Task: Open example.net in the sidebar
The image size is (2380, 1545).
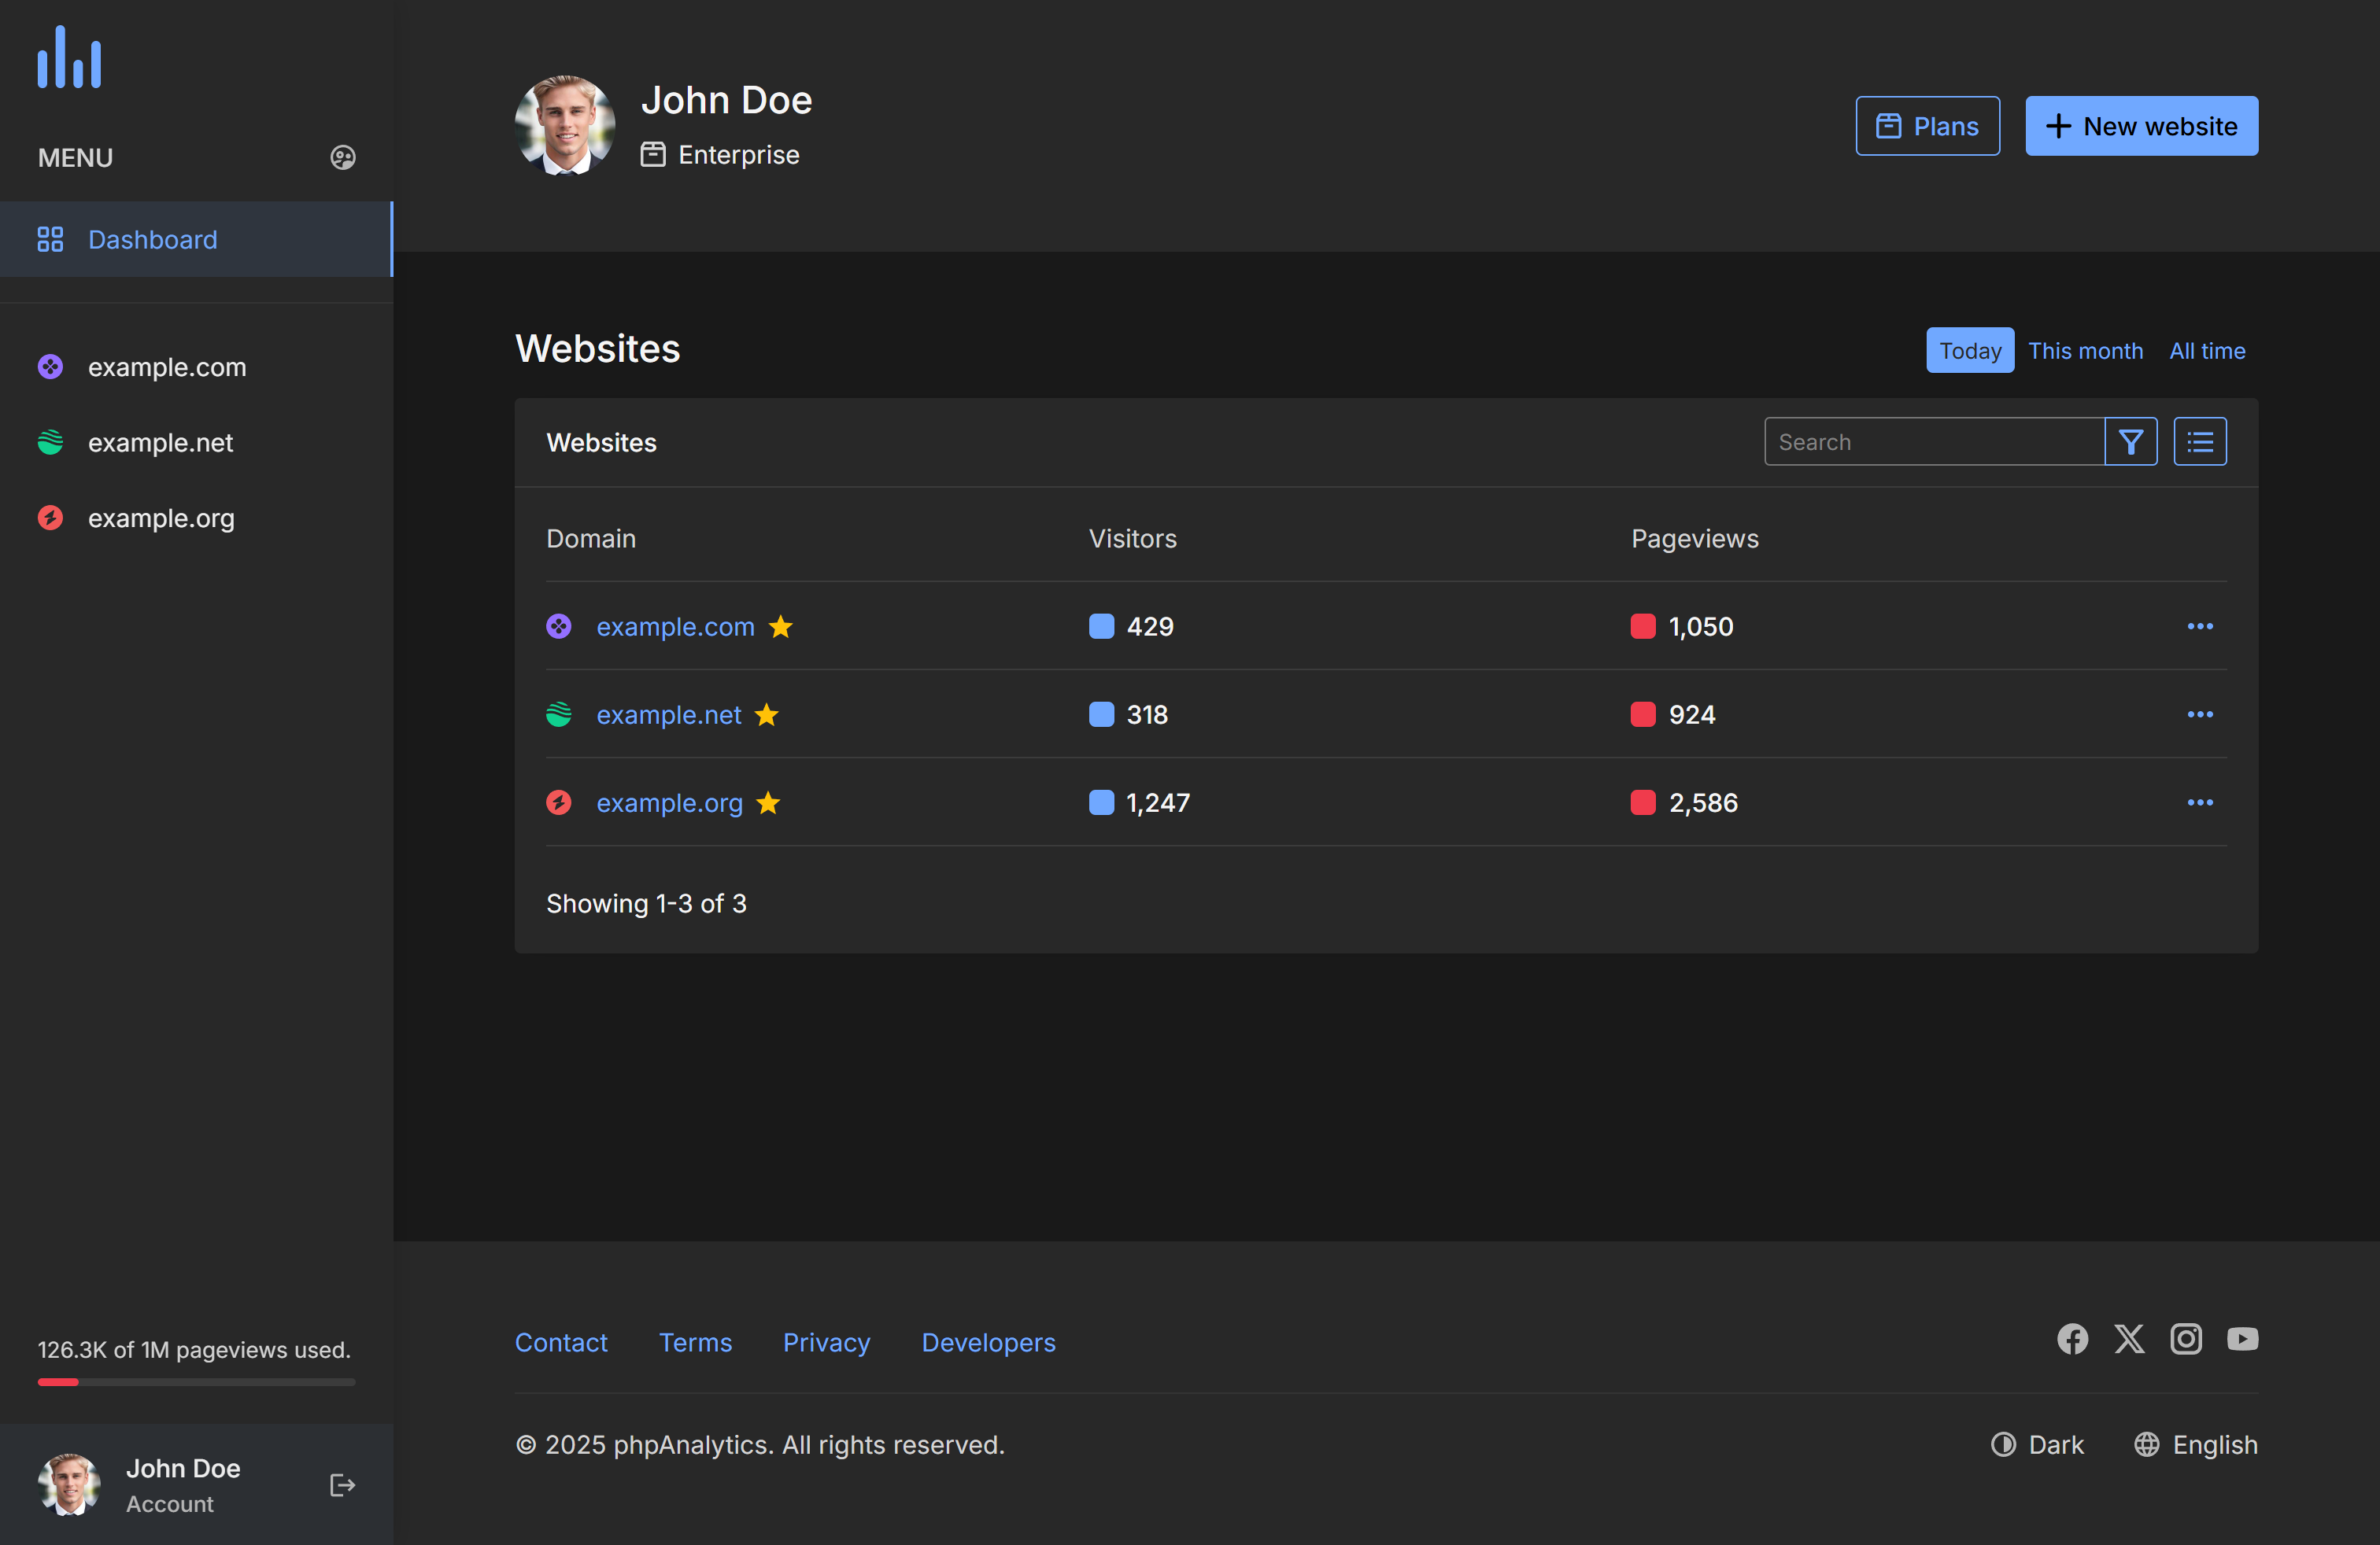Action: 160,443
